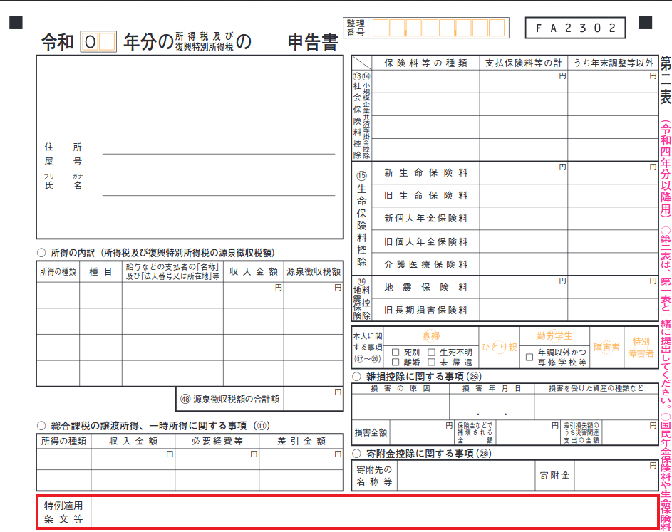Tick the 年調以外かつ専修学校等 checkbox
Viewport: 672px width, 532px height.
pyautogui.click(x=529, y=358)
